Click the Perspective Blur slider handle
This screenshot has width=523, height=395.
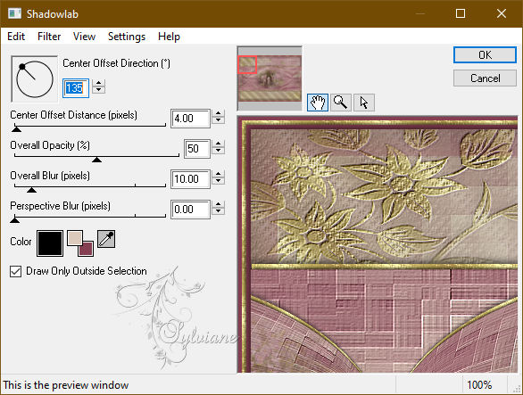click(x=14, y=220)
